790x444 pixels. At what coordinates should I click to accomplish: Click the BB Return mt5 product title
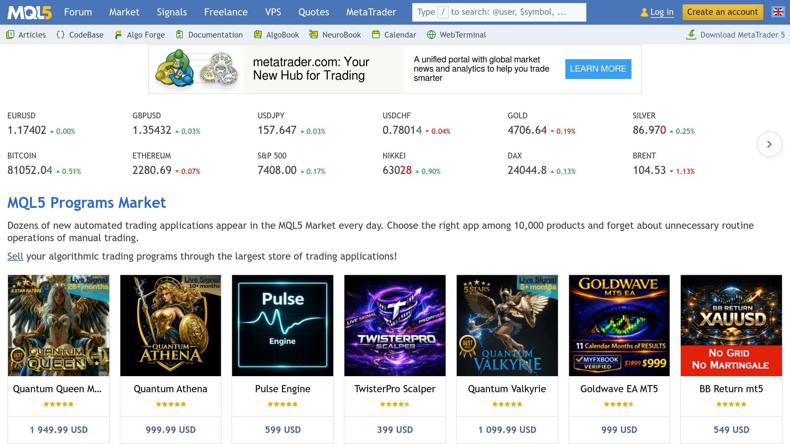coord(731,389)
